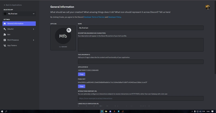Click the upload image icon on app icon
Viewport: 216px width, 113px height.
69,30
